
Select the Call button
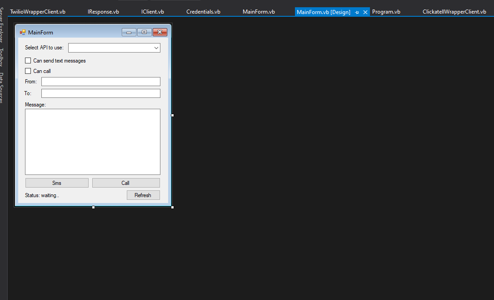[x=126, y=183]
